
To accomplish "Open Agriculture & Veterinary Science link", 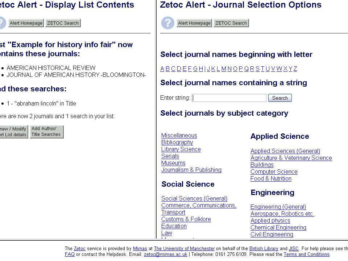I will (291, 158).
